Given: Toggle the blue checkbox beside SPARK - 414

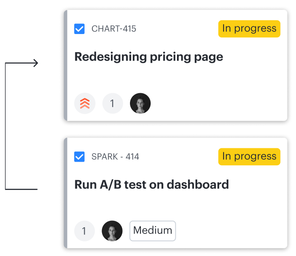Looking at the screenshot, I should click(79, 156).
